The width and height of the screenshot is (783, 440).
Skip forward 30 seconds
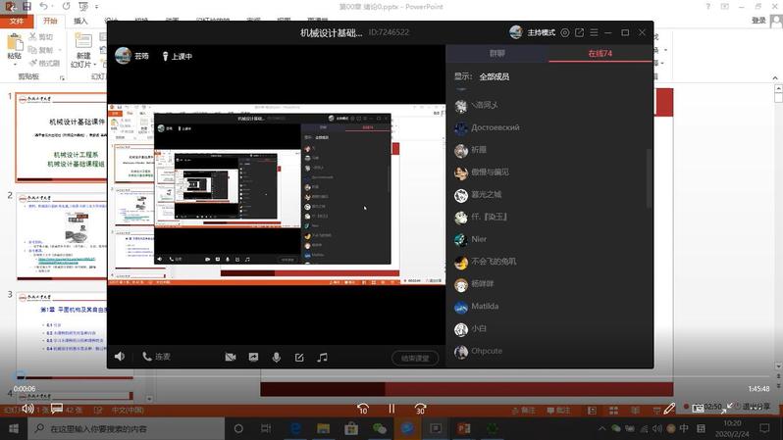click(420, 409)
